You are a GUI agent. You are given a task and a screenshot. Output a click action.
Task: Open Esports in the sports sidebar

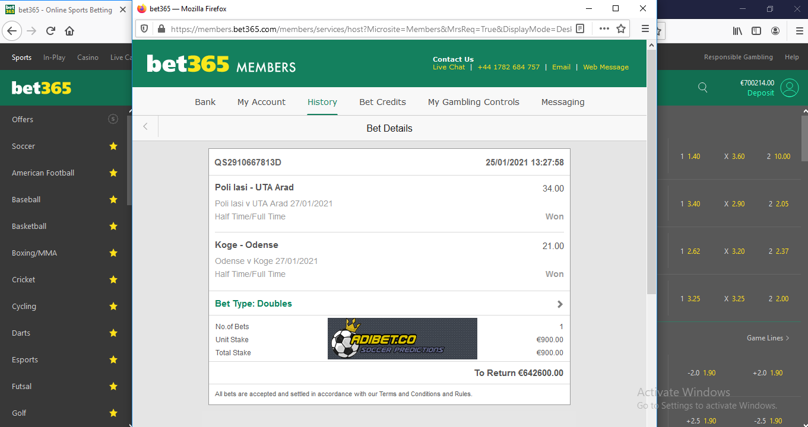click(25, 359)
